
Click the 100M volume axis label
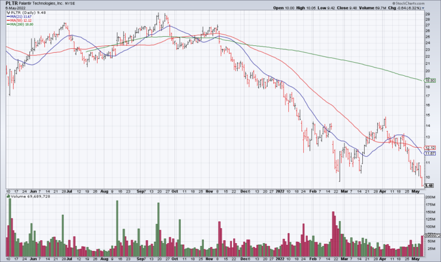tap(430, 226)
